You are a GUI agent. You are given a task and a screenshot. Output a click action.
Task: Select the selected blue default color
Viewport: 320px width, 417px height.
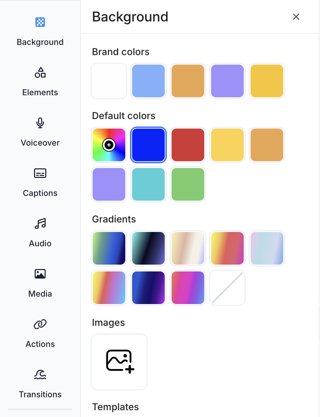coord(148,145)
